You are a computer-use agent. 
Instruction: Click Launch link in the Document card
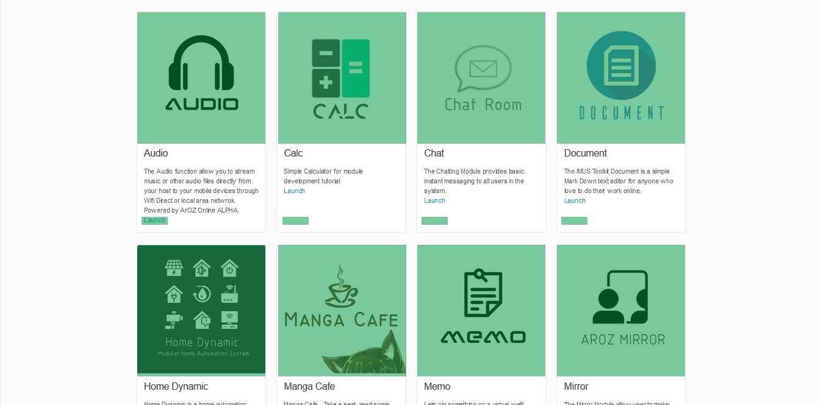pyautogui.click(x=575, y=201)
